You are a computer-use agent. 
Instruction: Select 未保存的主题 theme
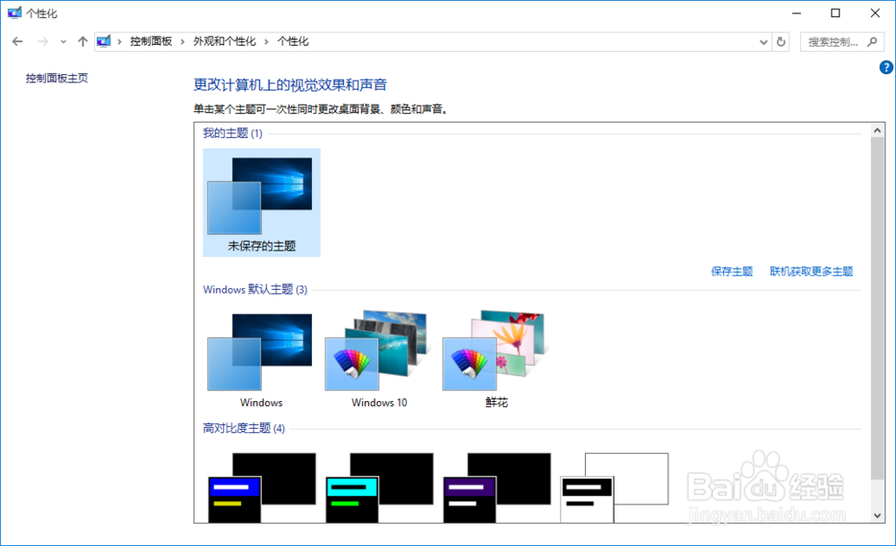pos(262,203)
